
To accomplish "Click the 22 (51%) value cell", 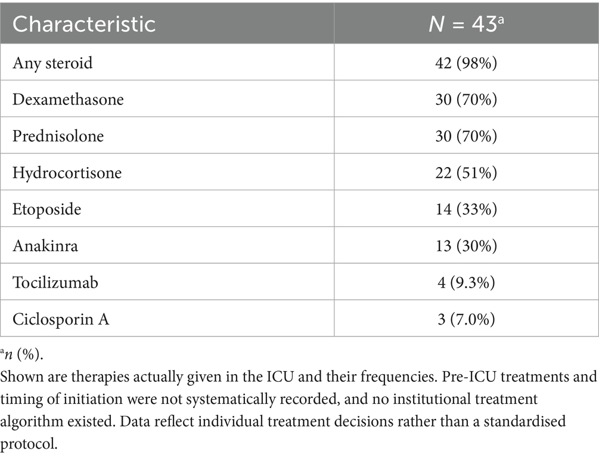I will pyautogui.click(x=466, y=172).
